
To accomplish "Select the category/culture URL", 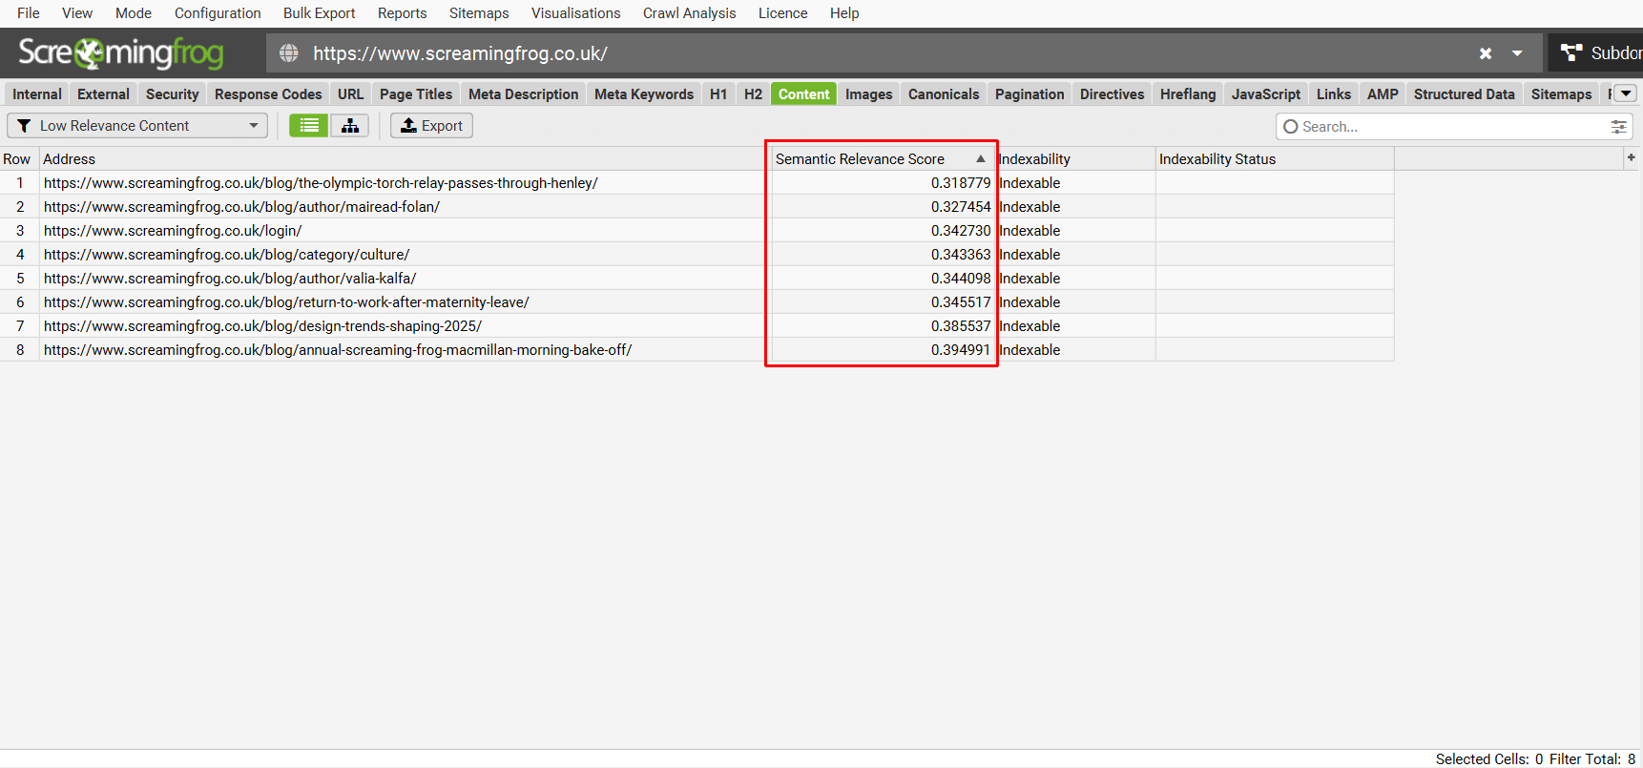I will [x=226, y=254].
